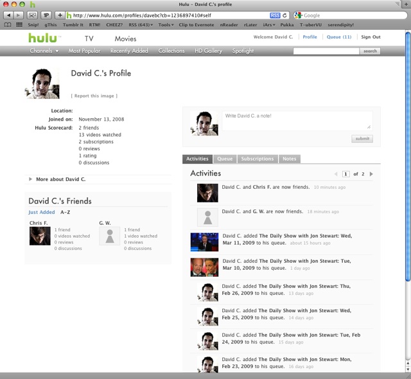Reload the page with the refresh icon

[284, 15]
